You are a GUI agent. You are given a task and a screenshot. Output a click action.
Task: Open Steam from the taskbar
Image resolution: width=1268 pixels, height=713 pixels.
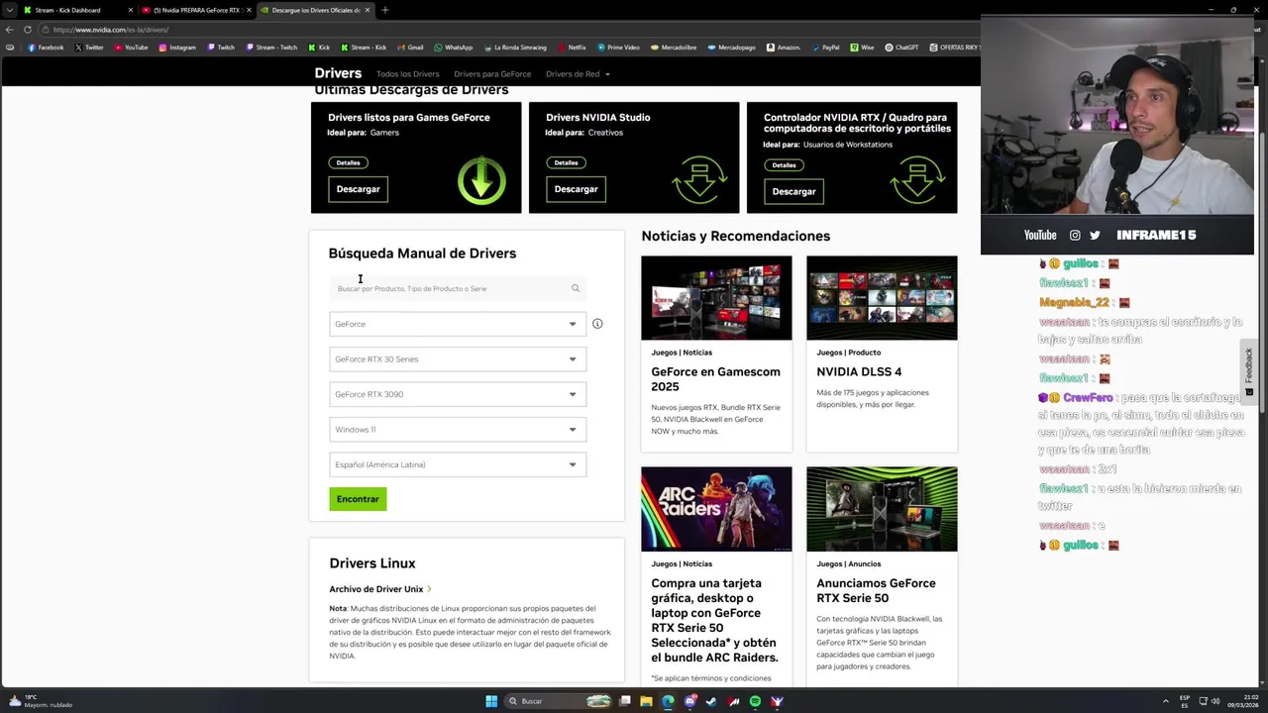pyautogui.click(x=711, y=701)
